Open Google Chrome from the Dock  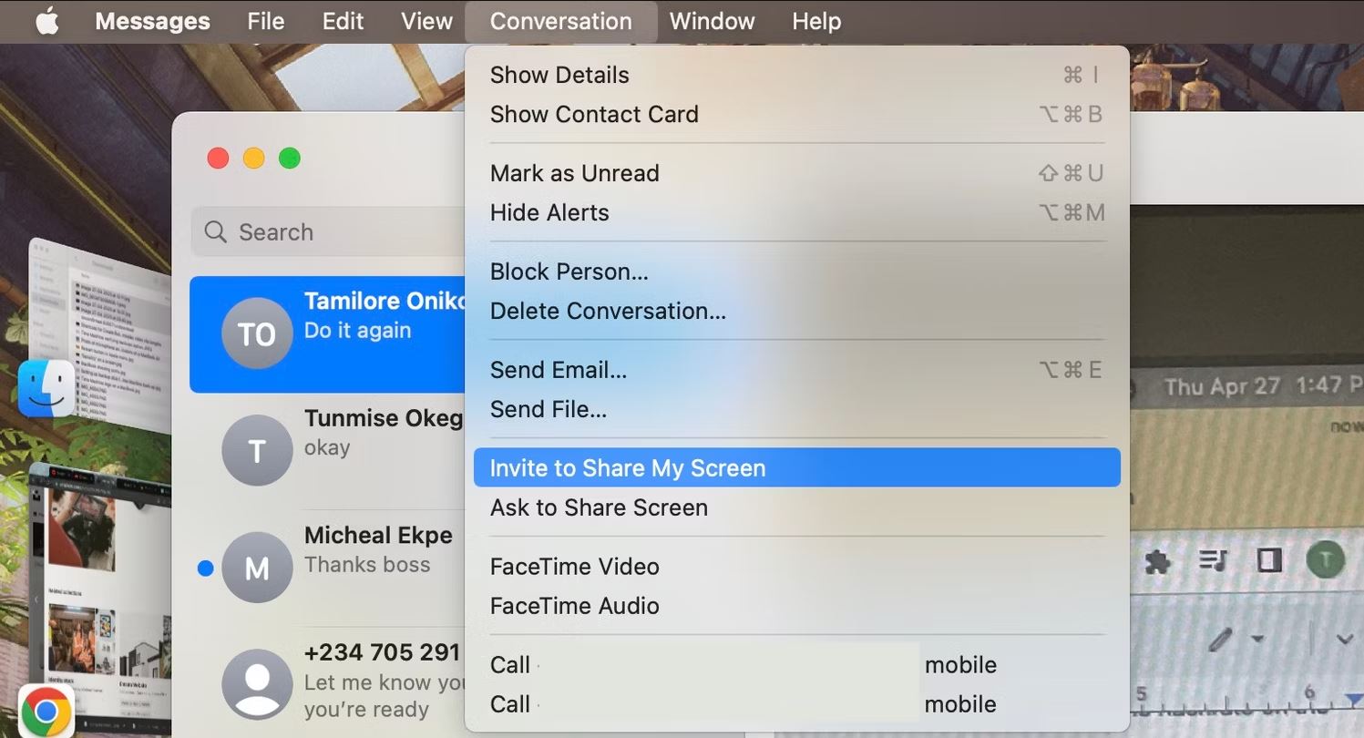pos(46,711)
